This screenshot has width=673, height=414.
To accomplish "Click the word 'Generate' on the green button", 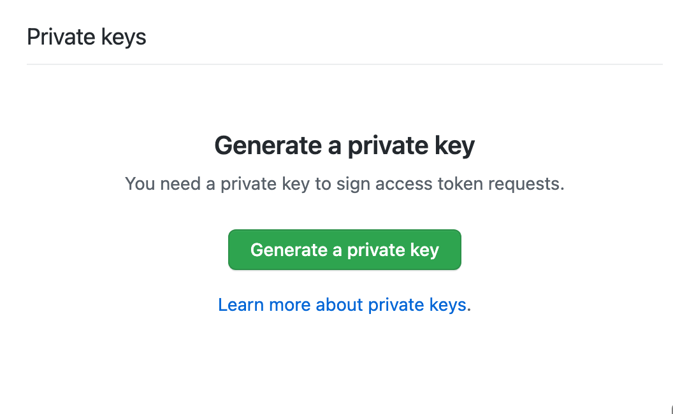I will 289,250.
